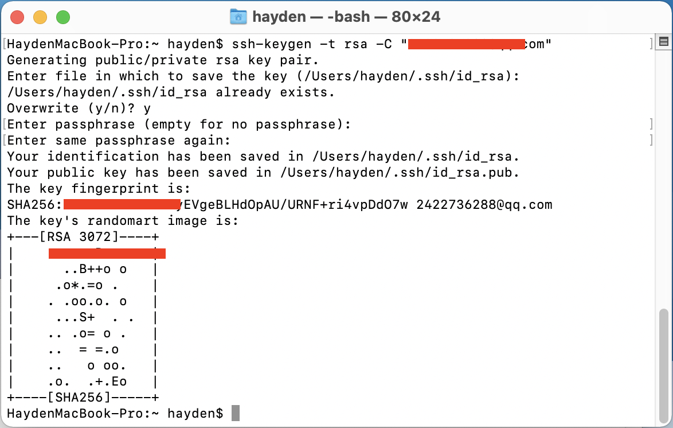This screenshot has height=428, width=673.
Task: Click right bracket of "Enter same passphrase again" line
Action: (651, 141)
